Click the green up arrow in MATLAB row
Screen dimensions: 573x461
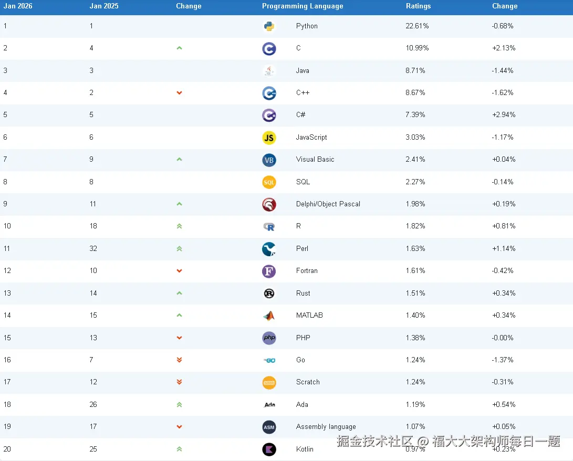(x=179, y=315)
